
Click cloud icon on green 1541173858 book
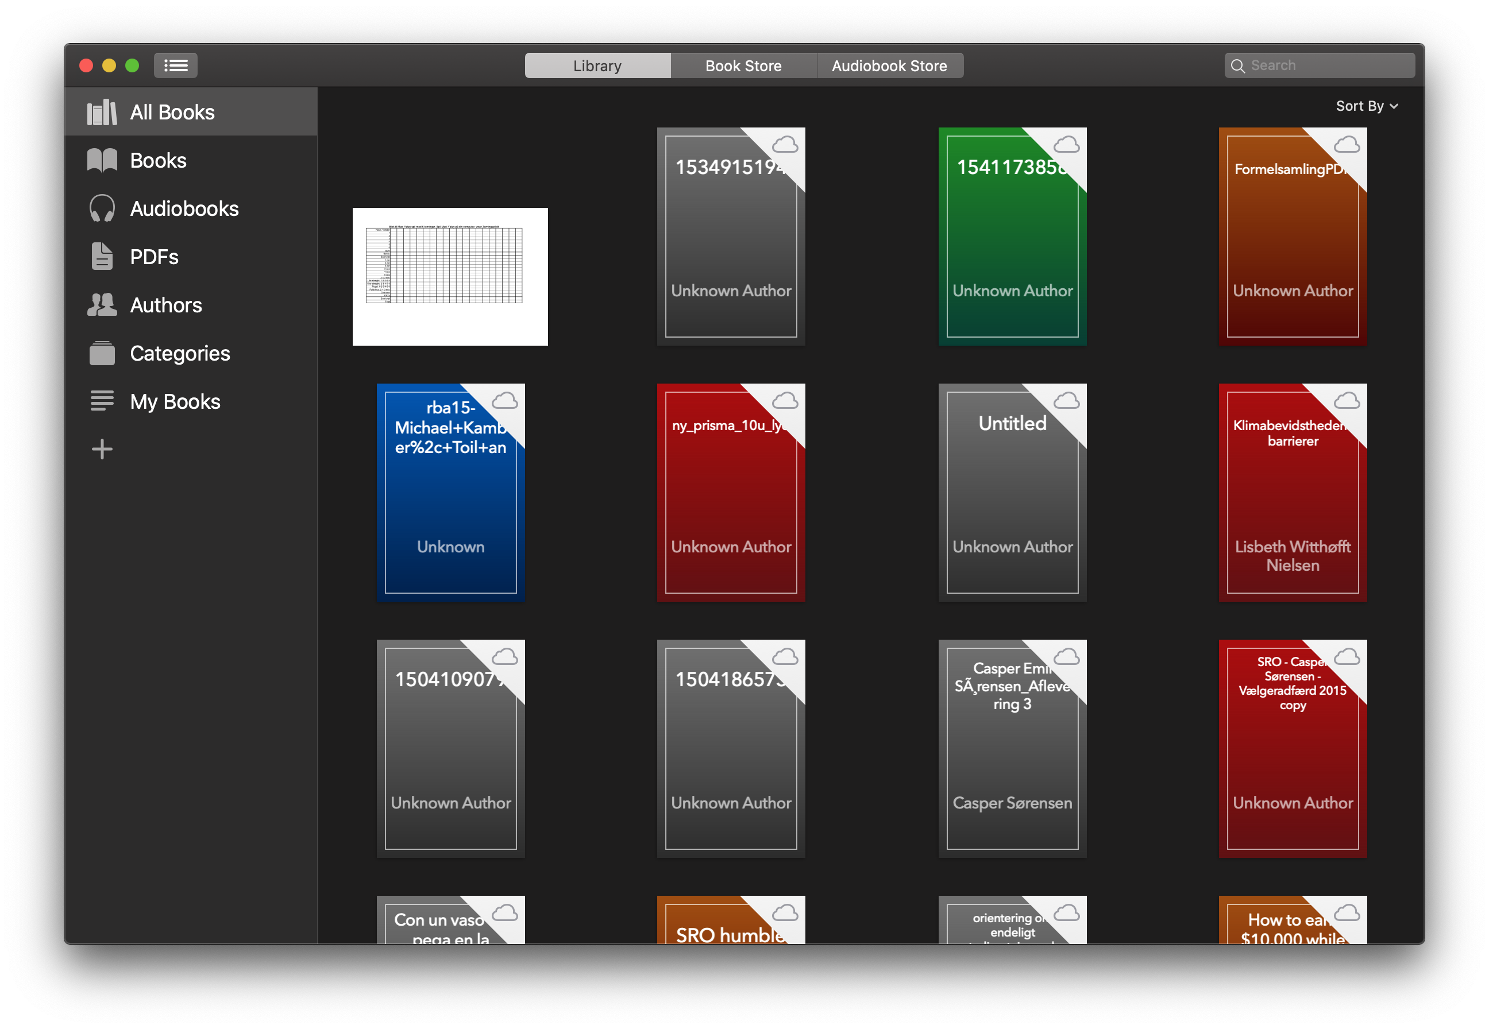click(x=1066, y=145)
